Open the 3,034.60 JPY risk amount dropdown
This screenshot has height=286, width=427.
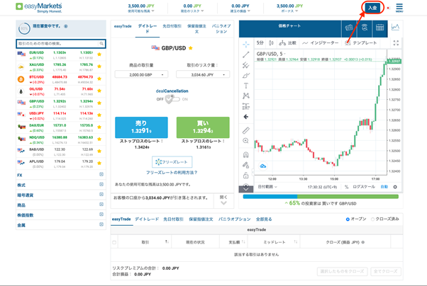coord(203,74)
